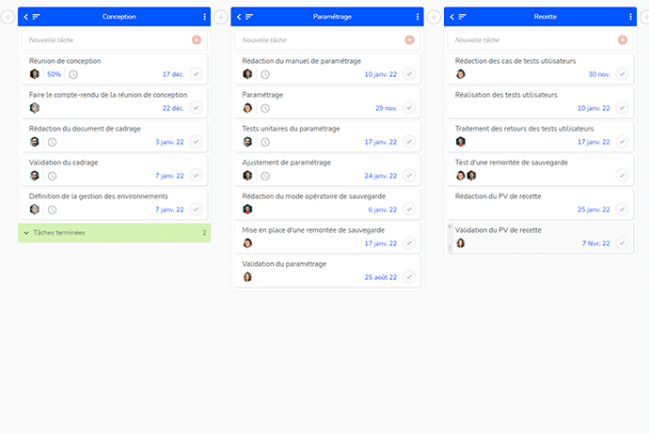
Task: Click the sort icon in Recette header
Action: pos(463,17)
